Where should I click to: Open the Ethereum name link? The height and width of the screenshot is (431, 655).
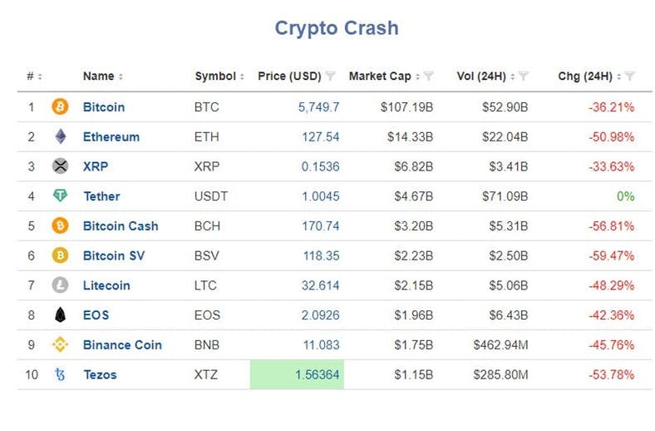(x=111, y=136)
